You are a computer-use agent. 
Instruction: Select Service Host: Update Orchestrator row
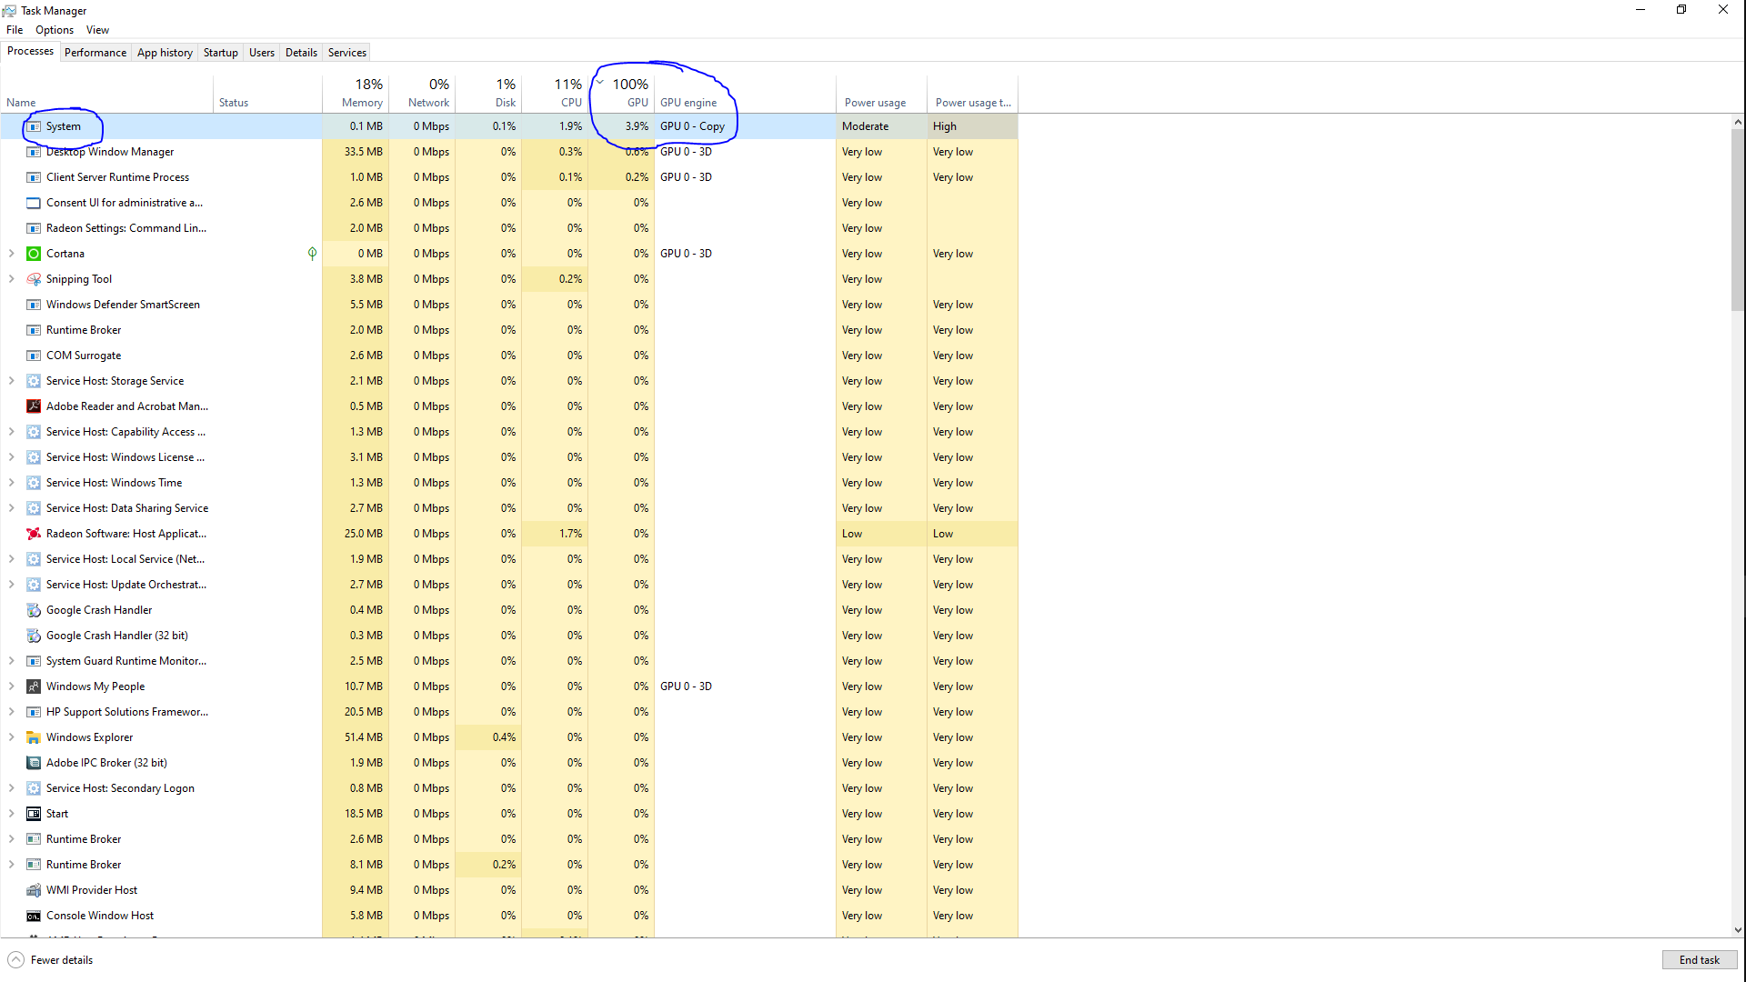[x=509, y=585]
